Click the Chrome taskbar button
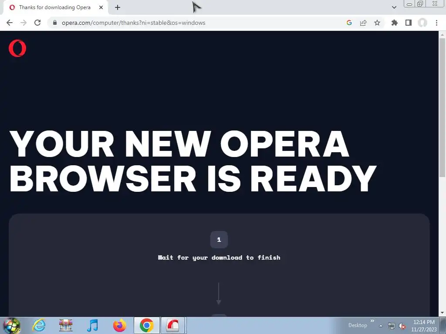446x334 pixels. point(147,325)
